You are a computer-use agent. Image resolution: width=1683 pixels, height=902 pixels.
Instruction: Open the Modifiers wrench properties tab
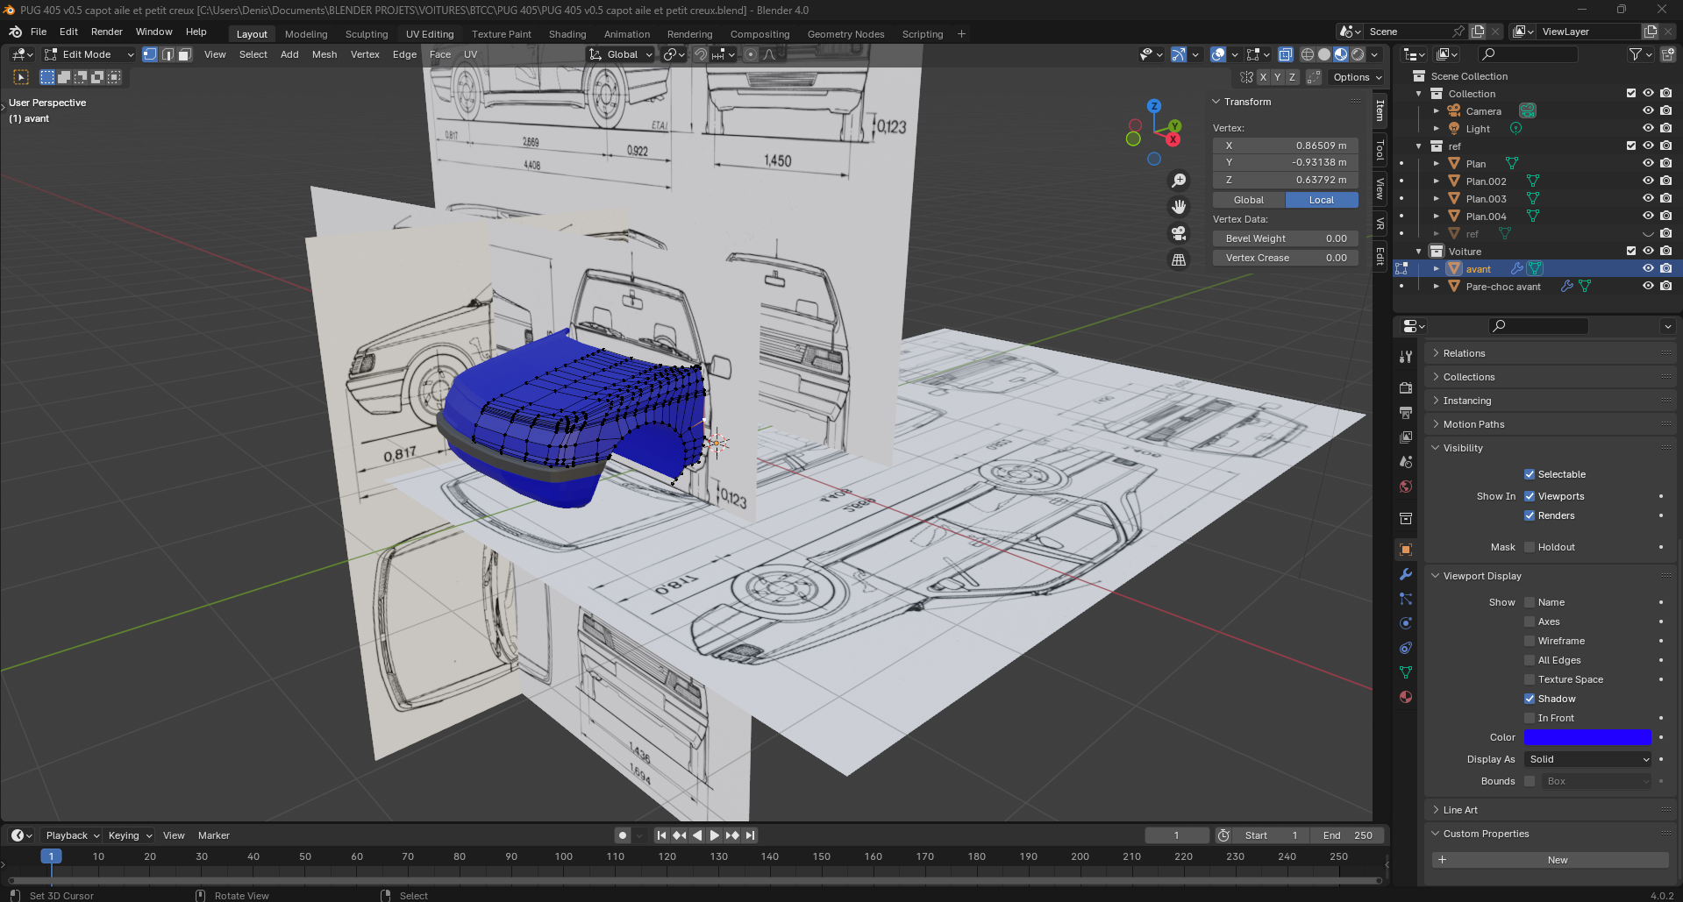(1406, 574)
